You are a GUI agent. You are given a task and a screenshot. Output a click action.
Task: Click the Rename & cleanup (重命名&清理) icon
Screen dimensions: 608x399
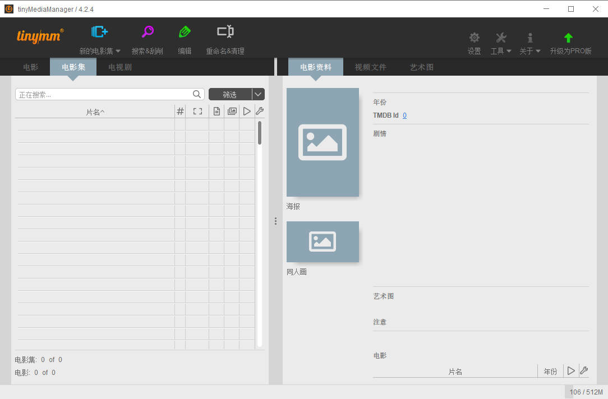(x=225, y=31)
